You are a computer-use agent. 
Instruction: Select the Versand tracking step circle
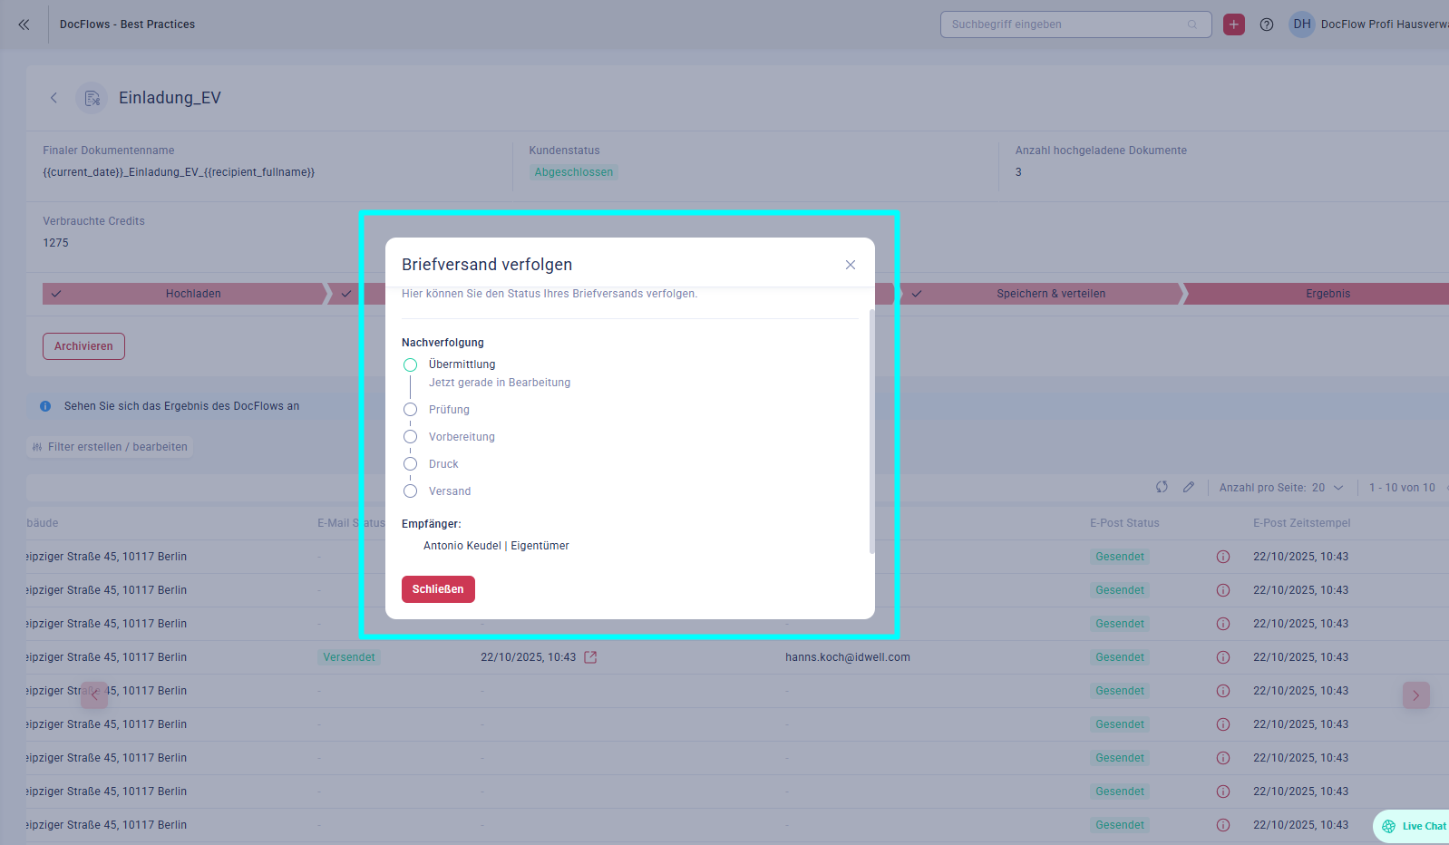coord(411,491)
